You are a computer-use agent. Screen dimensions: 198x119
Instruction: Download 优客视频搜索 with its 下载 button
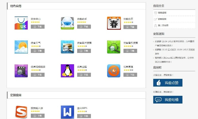(x=38, y=75)
